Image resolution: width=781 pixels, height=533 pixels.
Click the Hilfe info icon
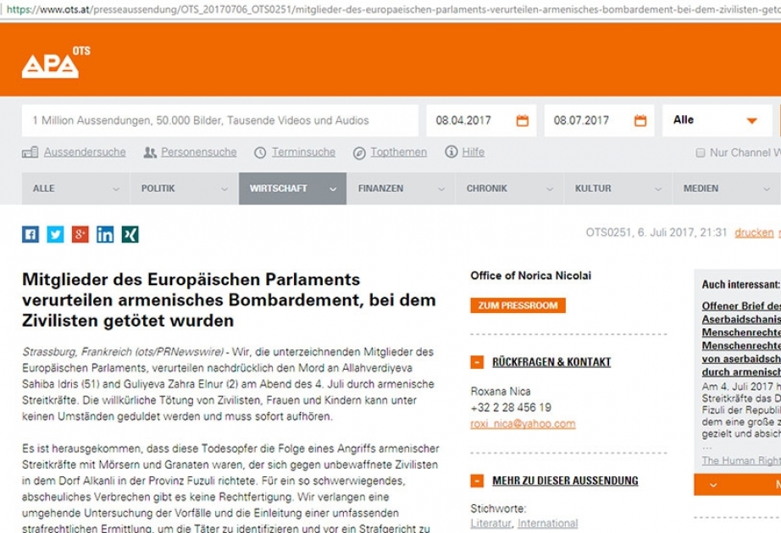point(451,151)
